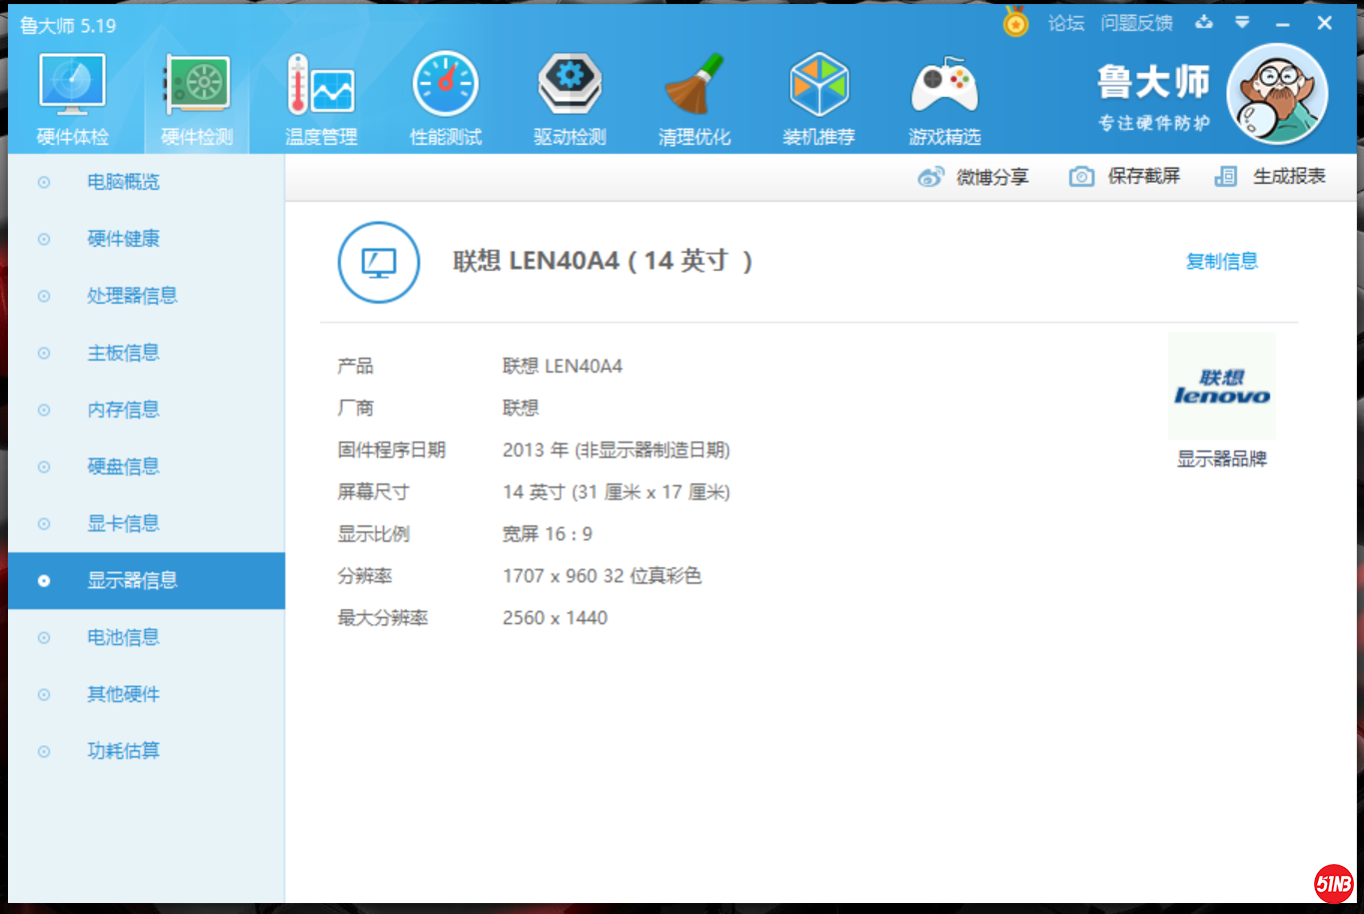Click the 硬件检测 toolbar tab
Screen dimensions: 1364x914
197,100
